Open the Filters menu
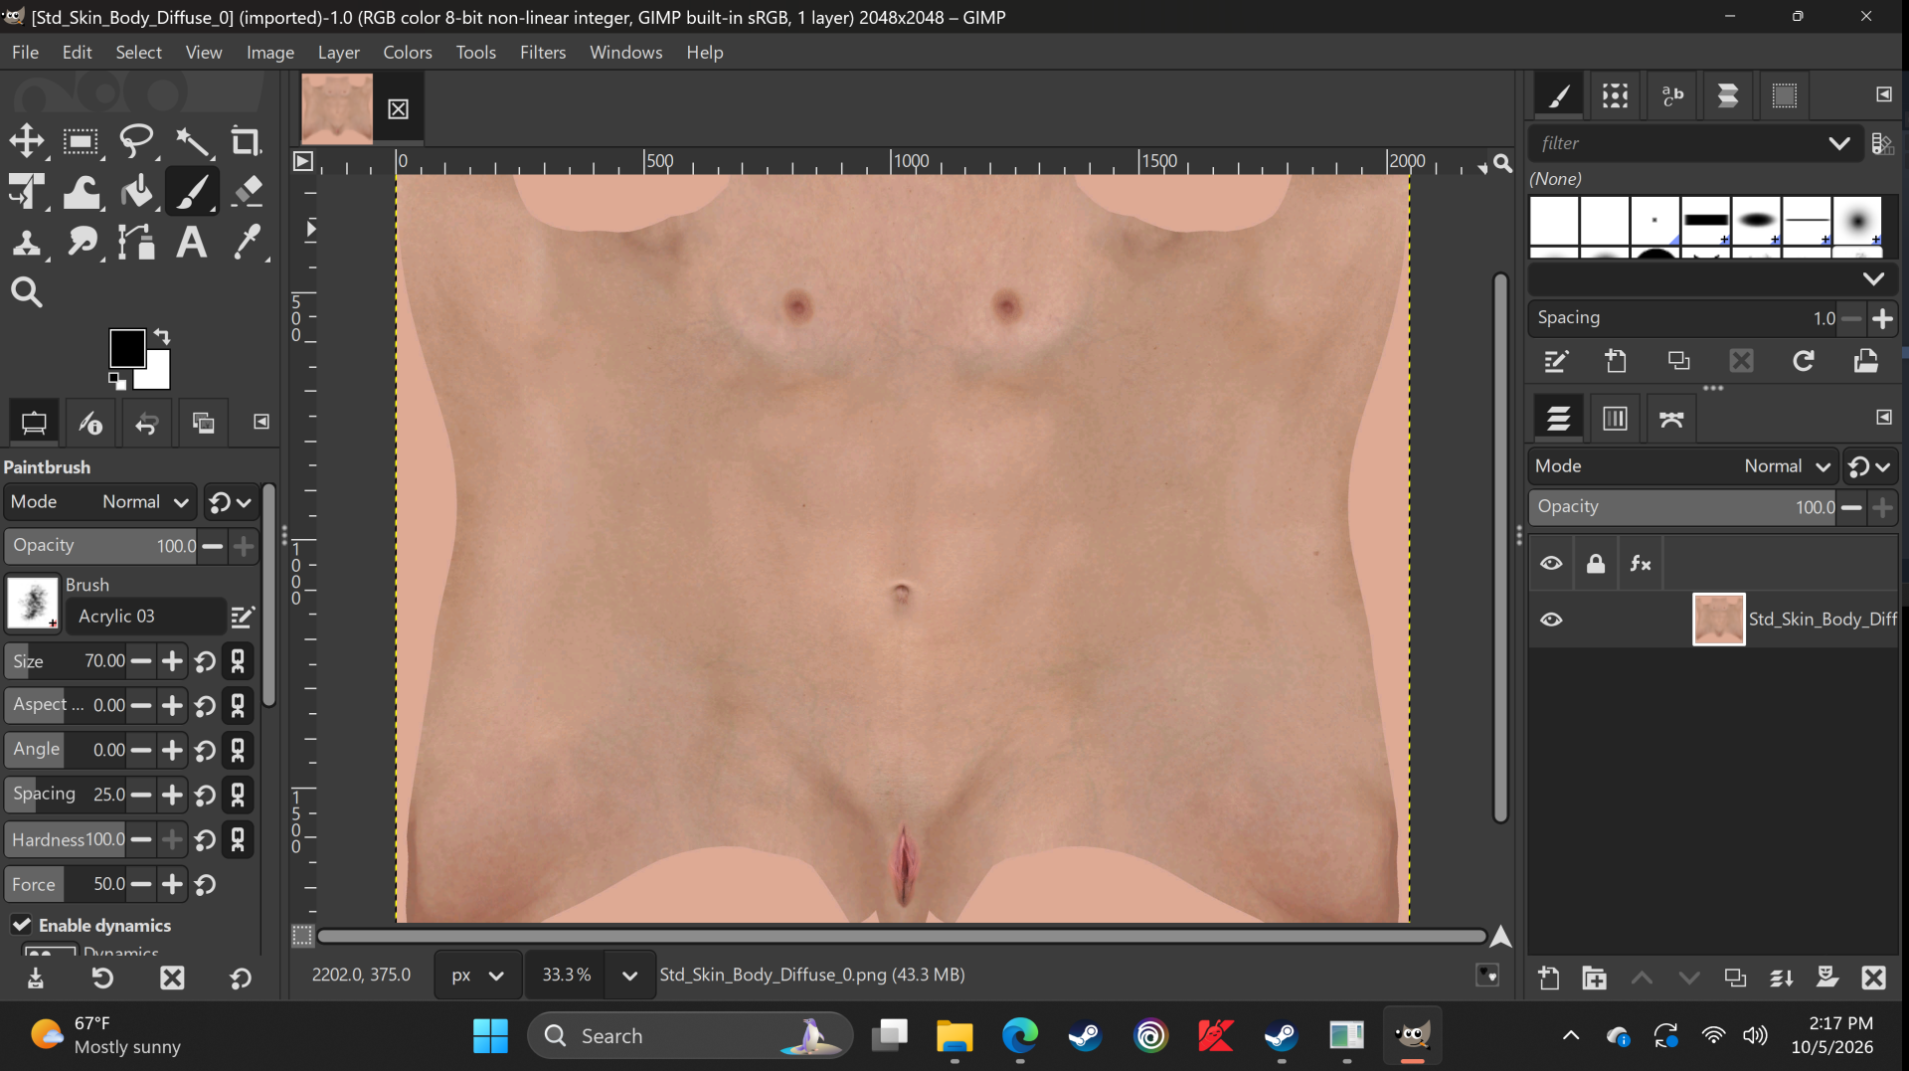This screenshot has width=1909, height=1071. coord(543,53)
